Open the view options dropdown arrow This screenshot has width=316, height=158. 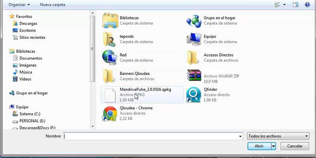point(284,5)
